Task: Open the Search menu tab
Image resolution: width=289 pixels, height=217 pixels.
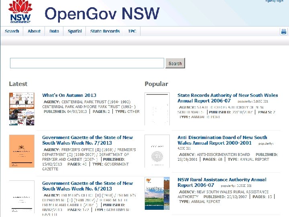Action: (x=12, y=31)
